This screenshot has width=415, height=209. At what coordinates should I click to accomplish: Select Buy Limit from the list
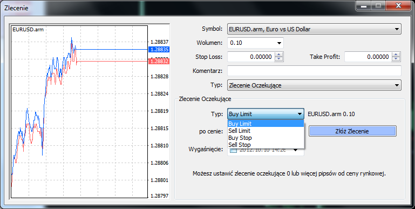pyautogui.click(x=266, y=124)
